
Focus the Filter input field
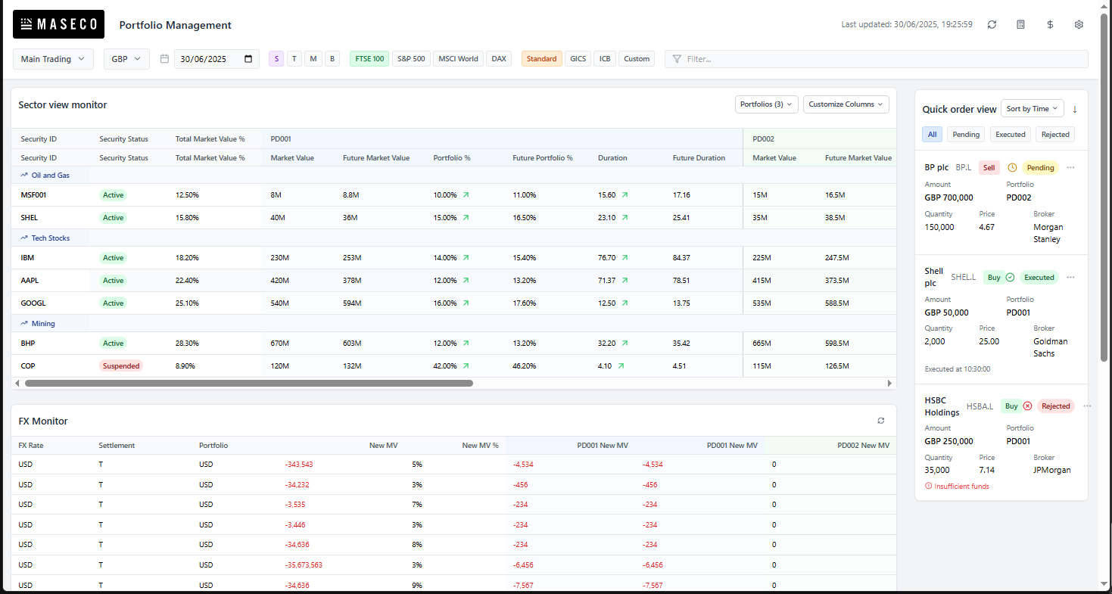click(x=877, y=58)
